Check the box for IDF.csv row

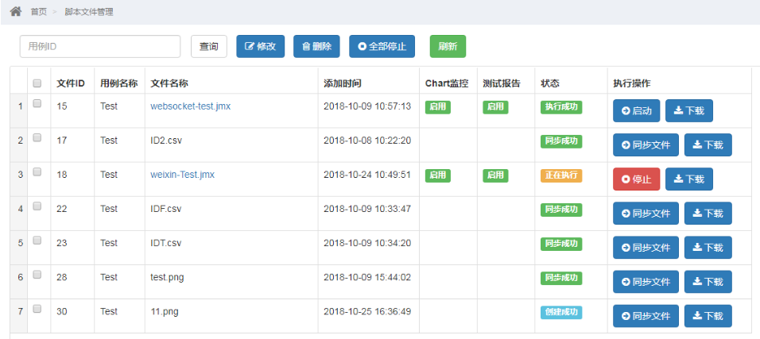click(x=37, y=206)
